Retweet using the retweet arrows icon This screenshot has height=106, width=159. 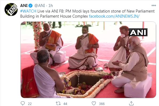(x=58, y=104)
